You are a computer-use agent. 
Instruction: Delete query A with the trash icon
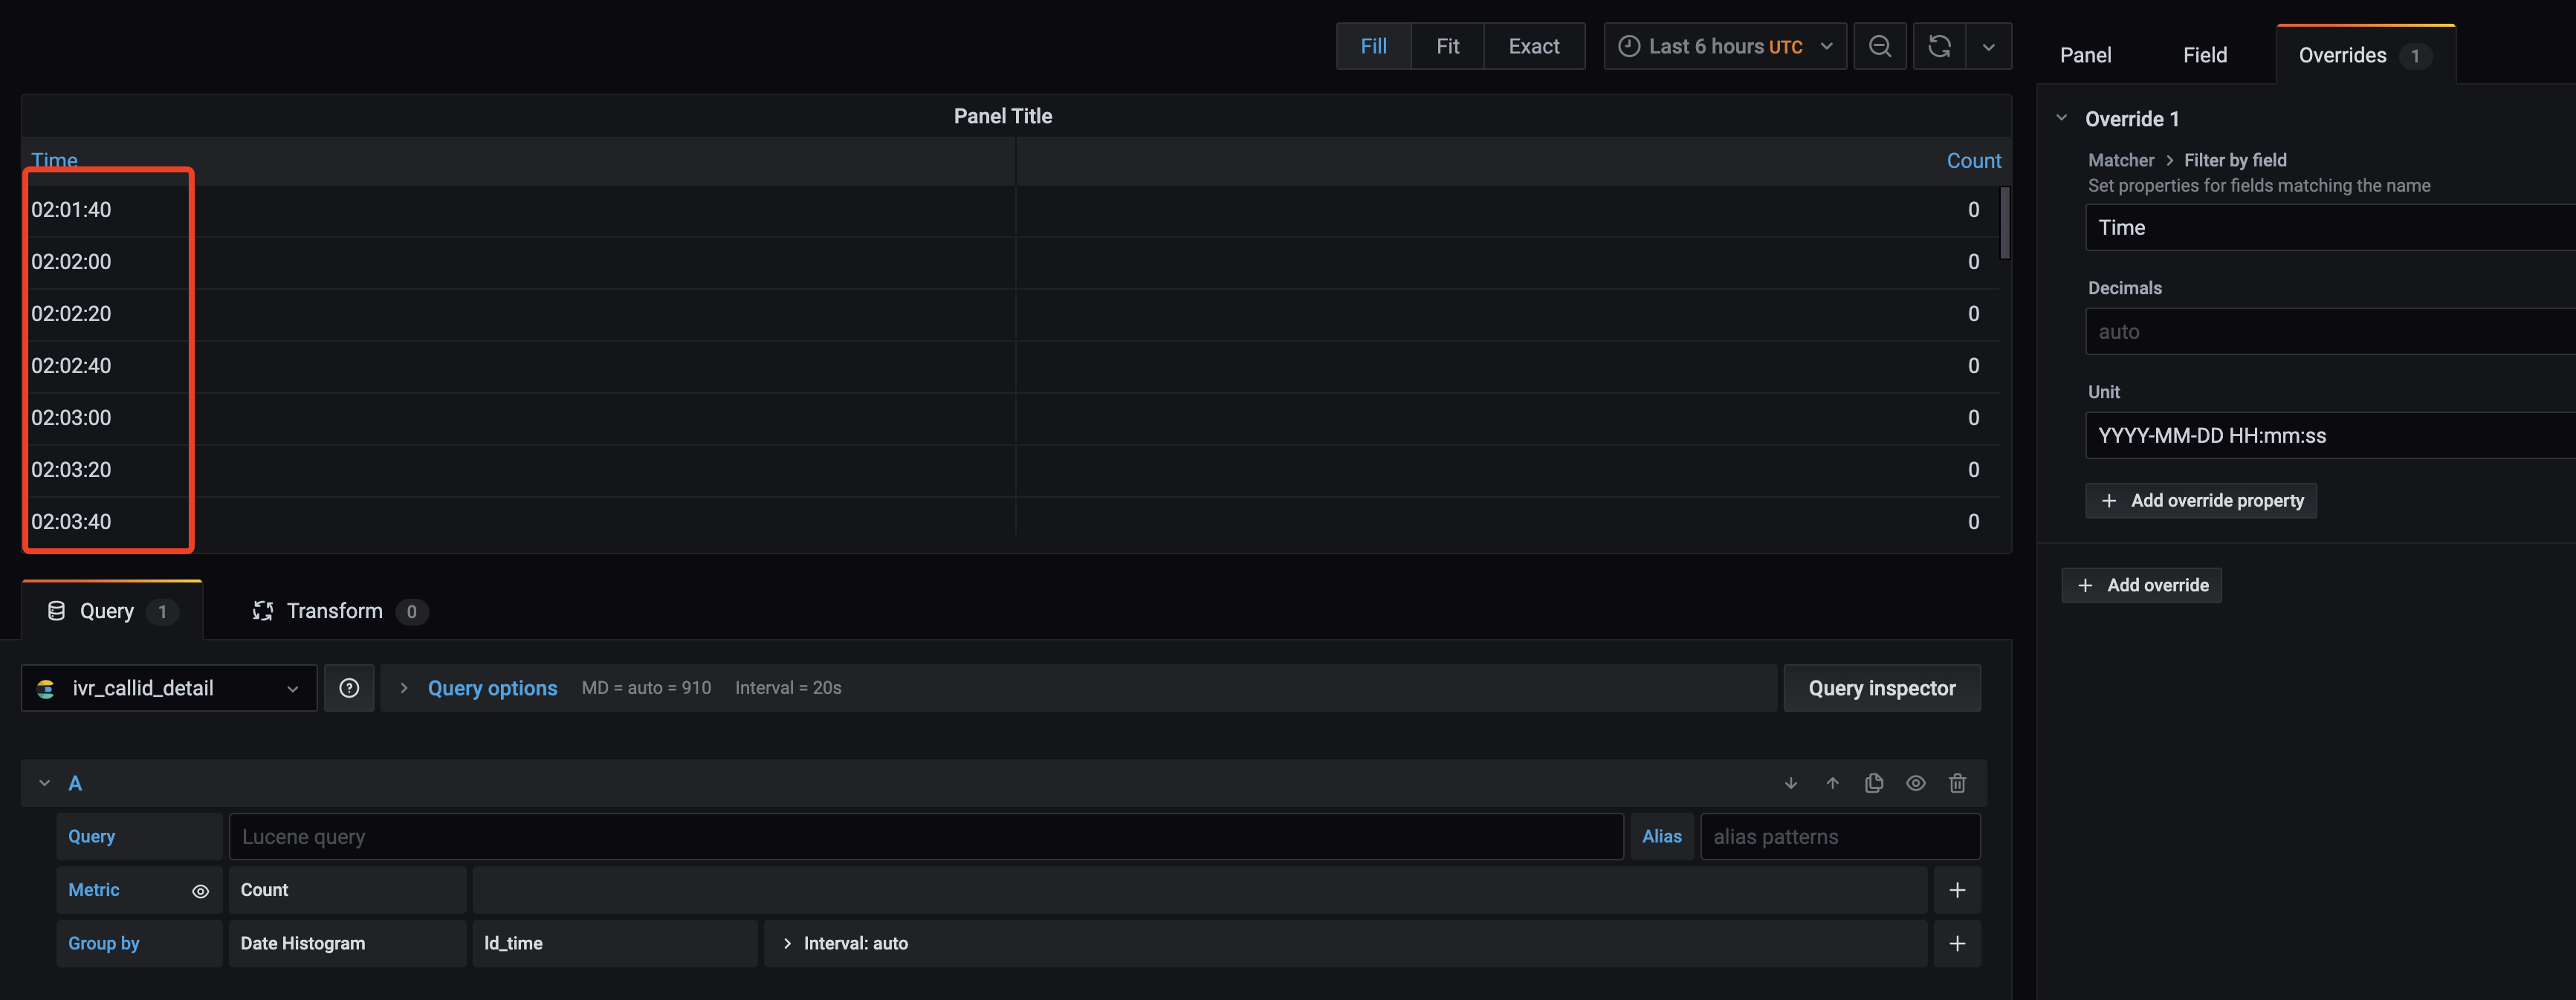point(1957,783)
